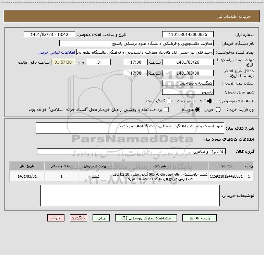Choose the جزیی purchase type radio
This screenshot has height=255, width=264.
click(218, 110)
